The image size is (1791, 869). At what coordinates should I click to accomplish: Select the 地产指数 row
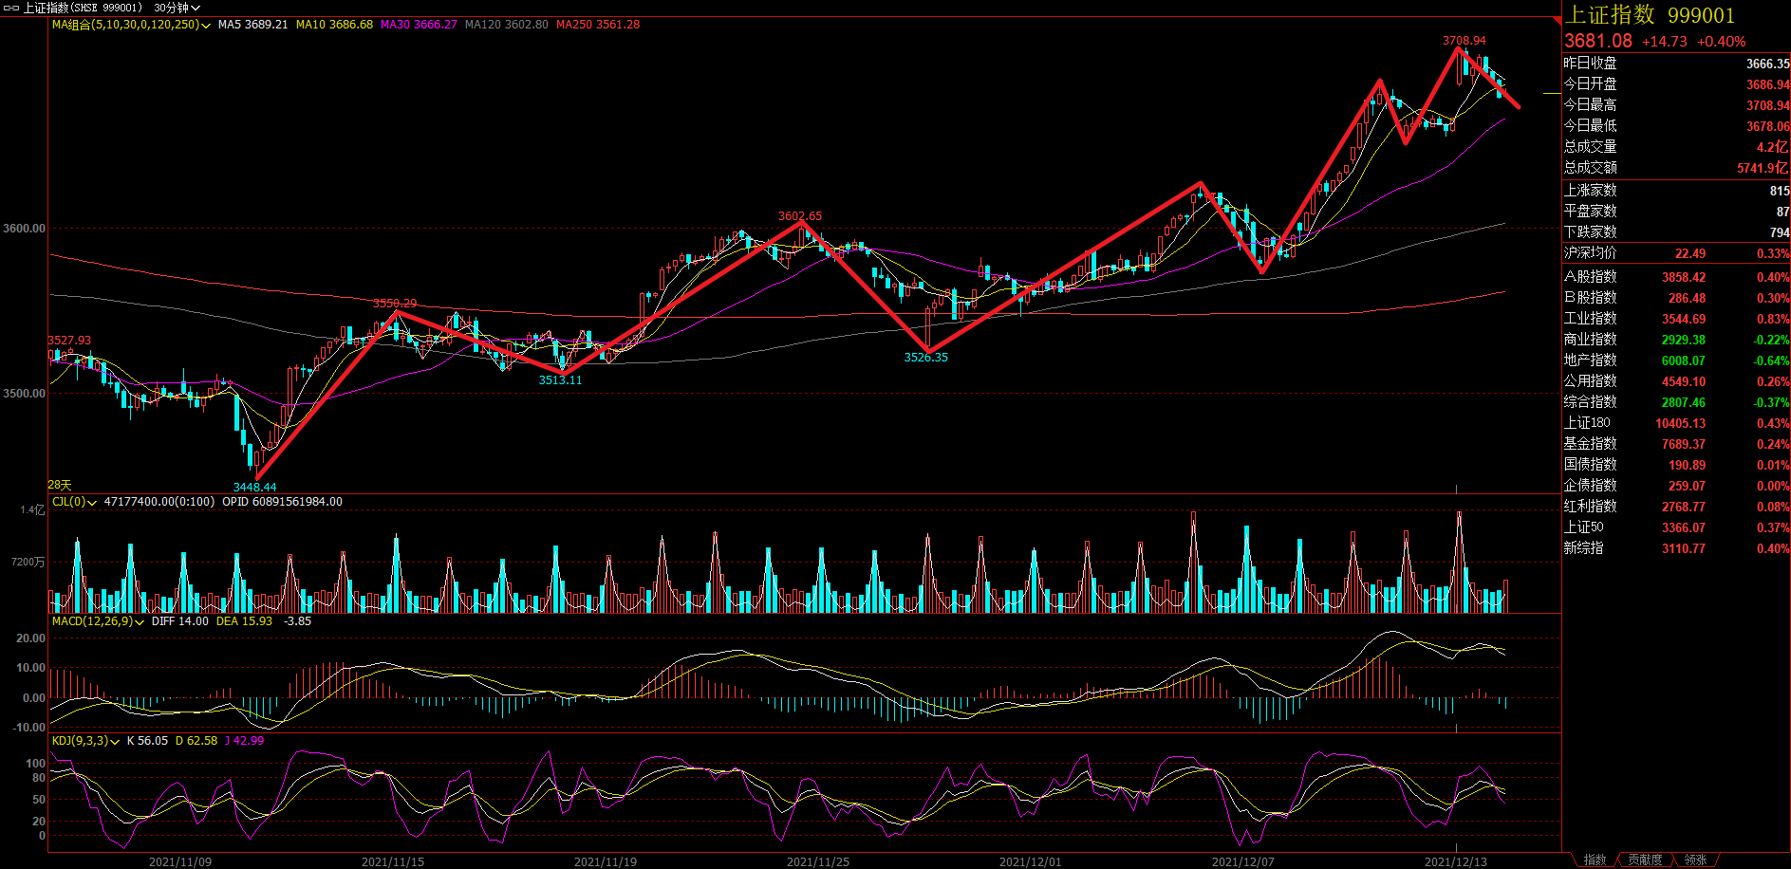click(x=1591, y=361)
